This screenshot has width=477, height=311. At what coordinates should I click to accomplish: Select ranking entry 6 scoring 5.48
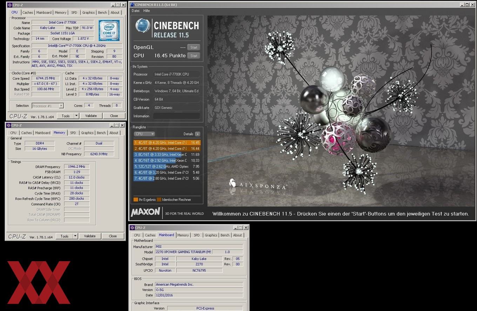click(x=167, y=173)
